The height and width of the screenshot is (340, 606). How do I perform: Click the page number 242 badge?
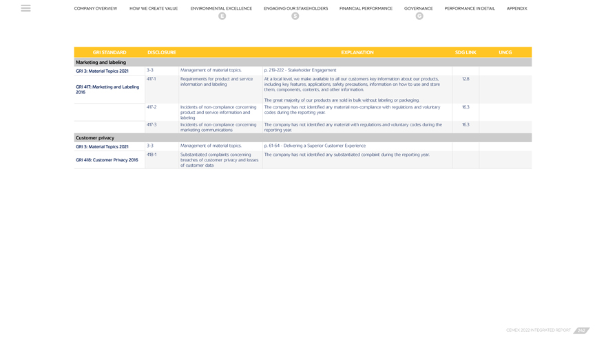pyautogui.click(x=582, y=330)
